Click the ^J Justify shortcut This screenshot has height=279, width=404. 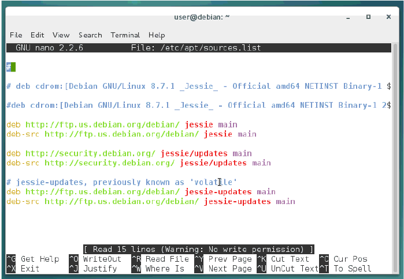click(x=92, y=269)
